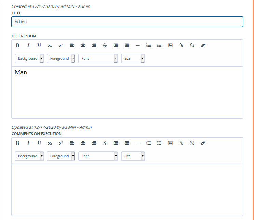Image resolution: width=254 pixels, height=220 pixels.
Task: Toggle Italic in the Description toolbar
Action: tap(28, 45)
